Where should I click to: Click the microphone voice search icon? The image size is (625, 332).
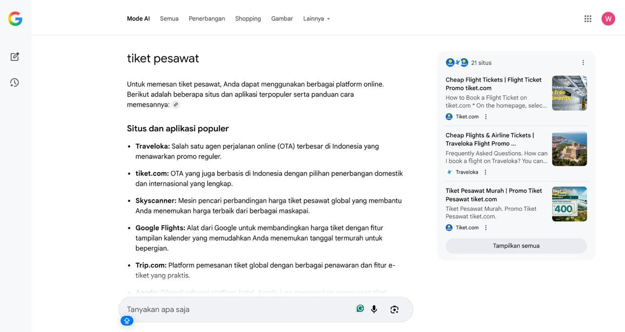point(374,309)
